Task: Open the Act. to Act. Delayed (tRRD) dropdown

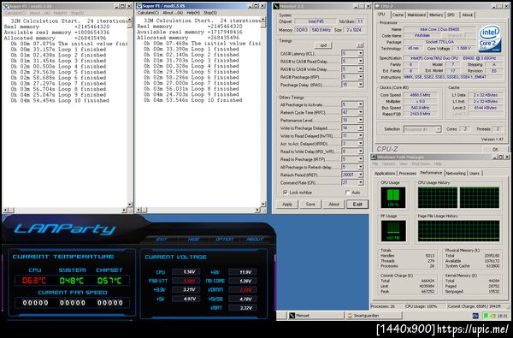Action: click(x=360, y=144)
